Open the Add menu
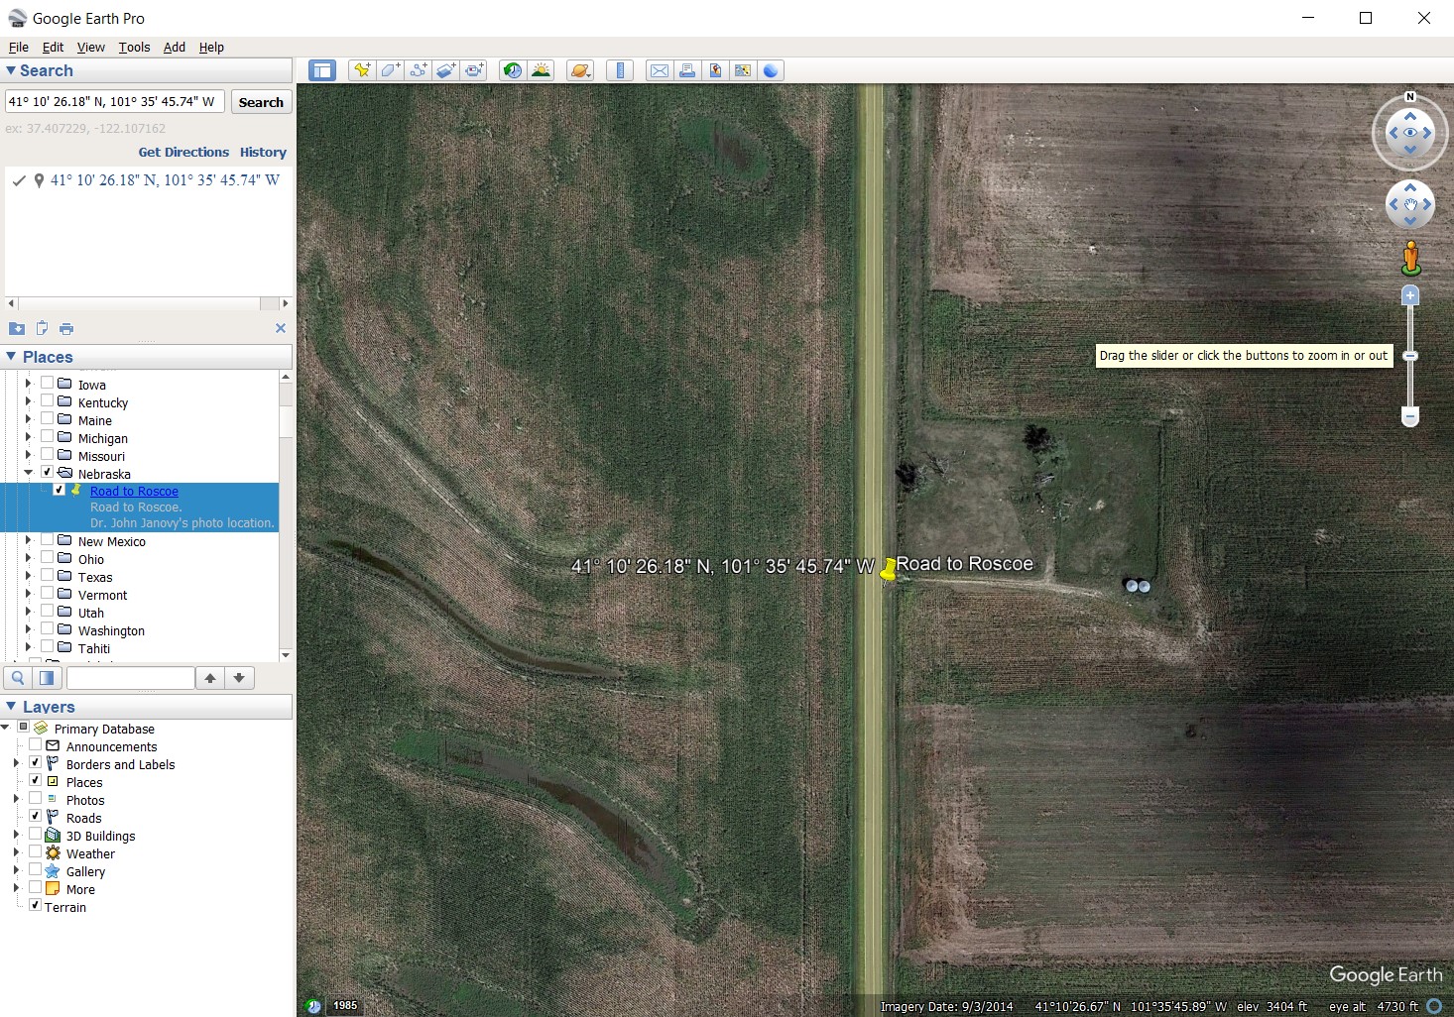The height and width of the screenshot is (1017, 1454). point(175,47)
